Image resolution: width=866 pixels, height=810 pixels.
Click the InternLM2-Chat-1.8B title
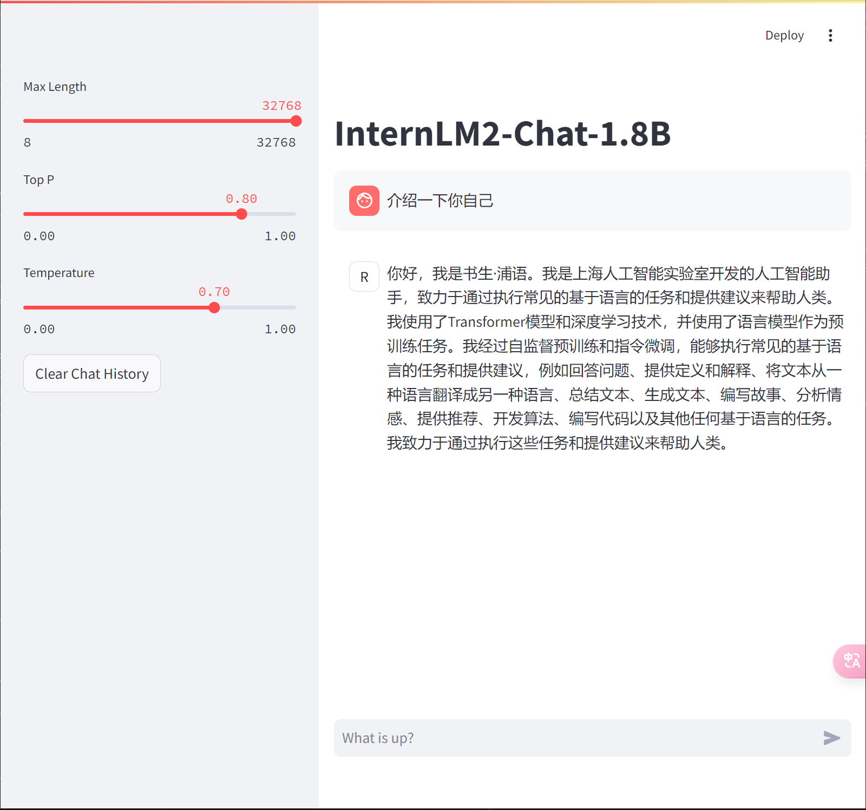click(x=503, y=134)
